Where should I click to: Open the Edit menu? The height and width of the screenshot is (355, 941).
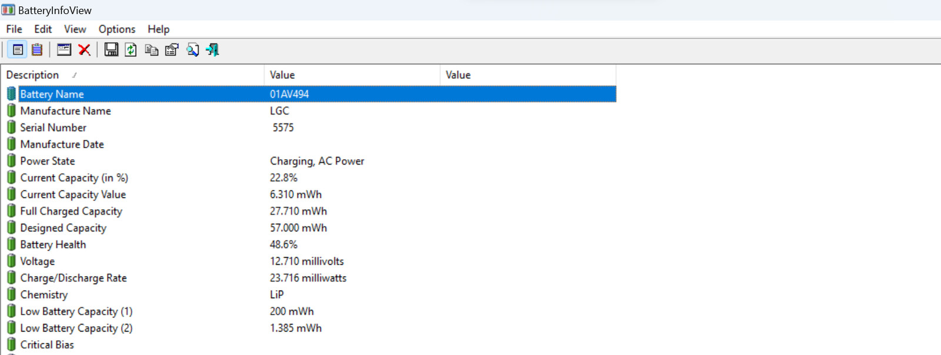pyautogui.click(x=43, y=29)
